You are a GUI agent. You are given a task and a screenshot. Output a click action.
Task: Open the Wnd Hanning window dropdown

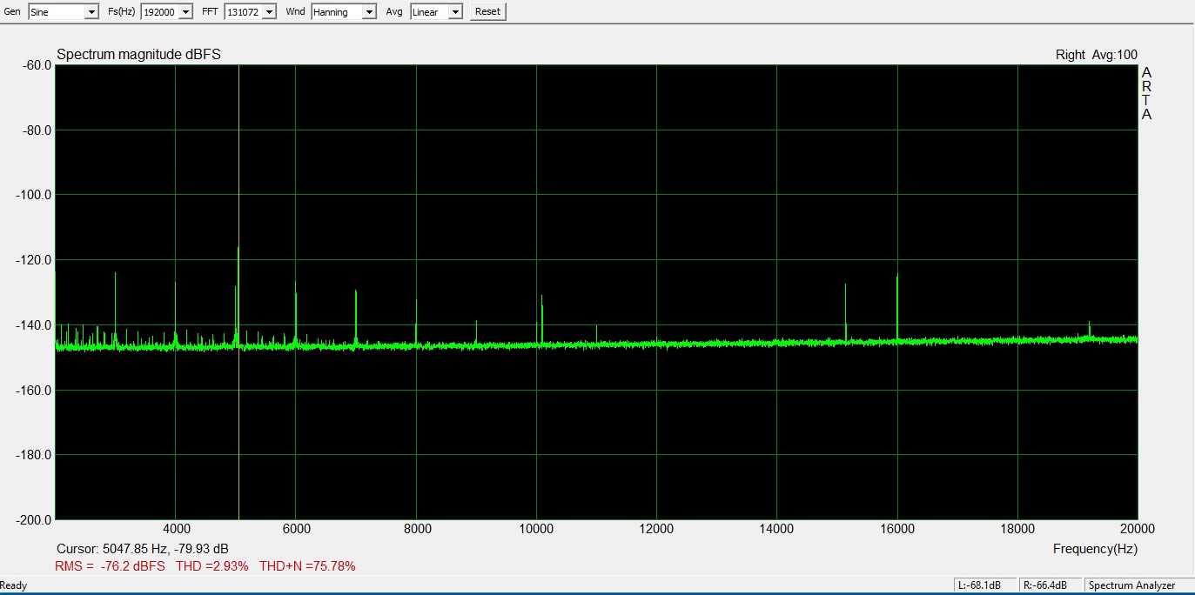pos(344,12)
